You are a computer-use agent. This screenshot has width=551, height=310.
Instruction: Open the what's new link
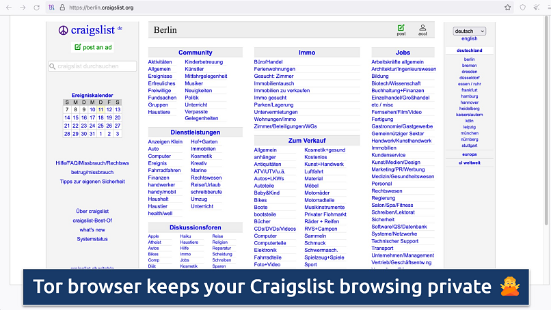[x=92, y=229]
